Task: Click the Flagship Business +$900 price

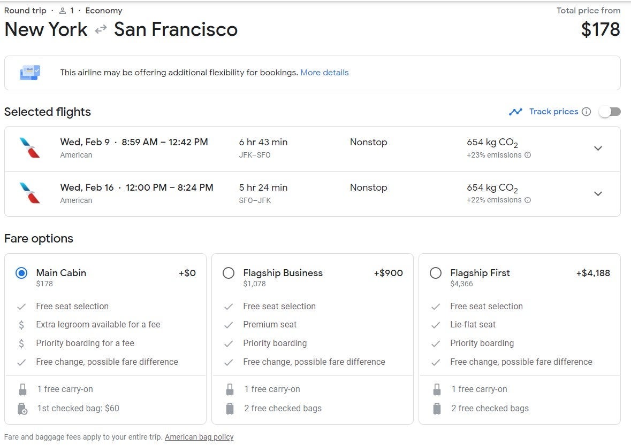Action: [388, 273]
